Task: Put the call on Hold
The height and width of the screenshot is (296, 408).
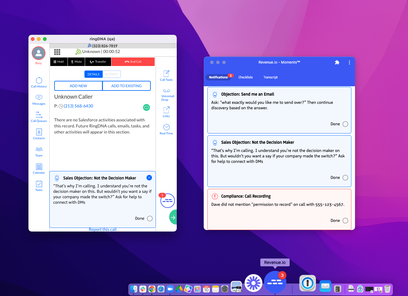Action: tap(59, 62)
